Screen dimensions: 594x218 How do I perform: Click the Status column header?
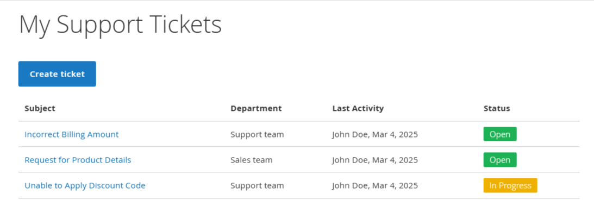tap(497, 108)
